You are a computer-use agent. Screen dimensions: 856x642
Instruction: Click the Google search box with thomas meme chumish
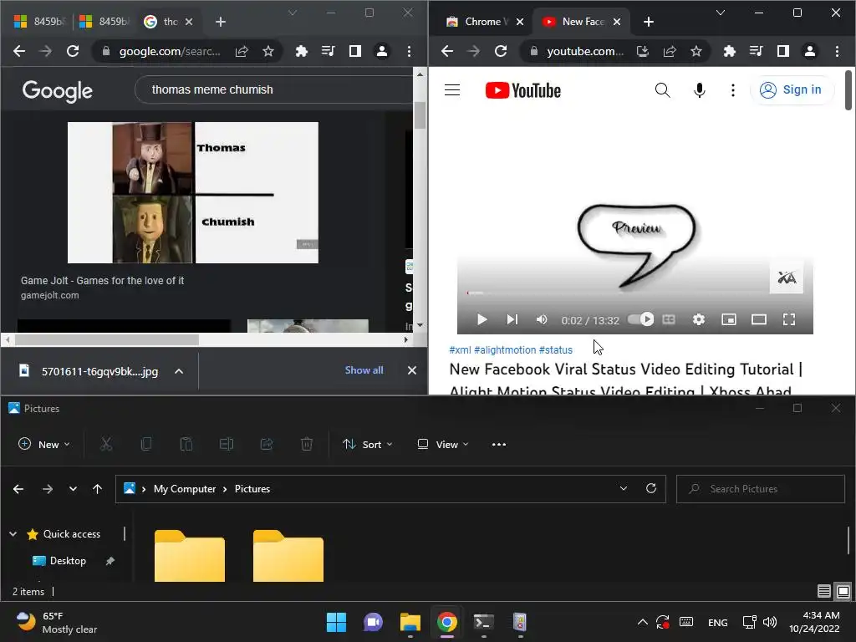tap(273, 90)
